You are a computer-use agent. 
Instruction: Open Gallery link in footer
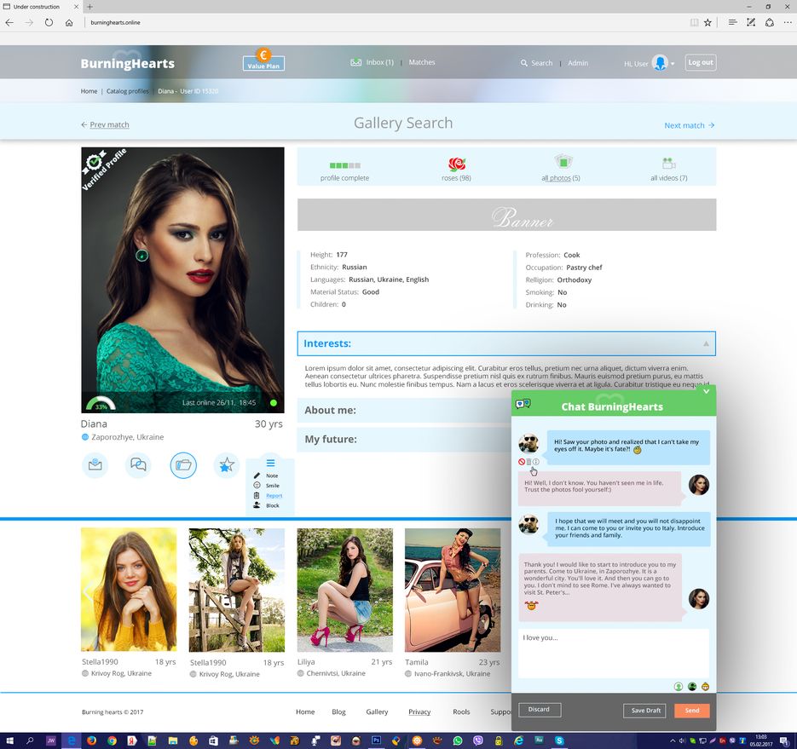point(377,712)
